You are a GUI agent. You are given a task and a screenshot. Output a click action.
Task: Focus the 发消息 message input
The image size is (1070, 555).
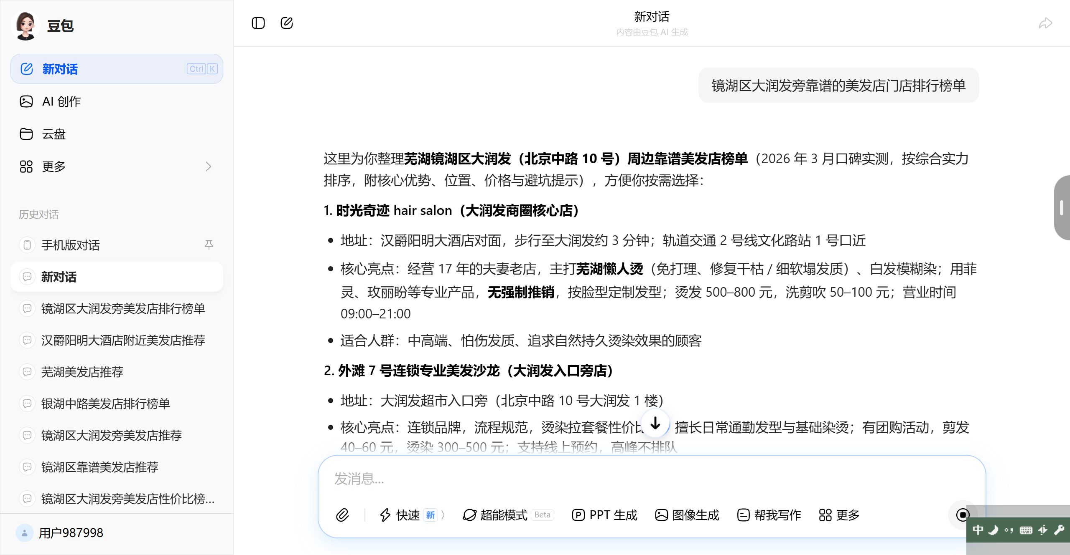click(652, 479)
